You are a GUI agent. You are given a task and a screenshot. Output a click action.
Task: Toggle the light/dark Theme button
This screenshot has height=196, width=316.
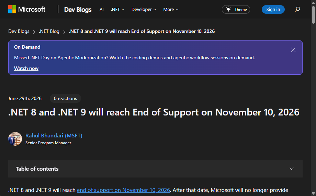(x=236, y=10)
